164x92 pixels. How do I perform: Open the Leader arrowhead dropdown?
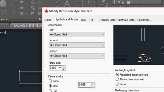point(77,56)
